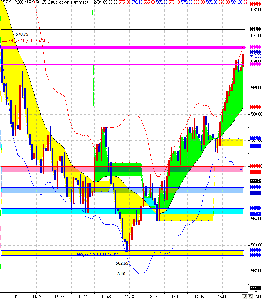This screenshot has width=266, height=300.
Task: Click the 15:00 time axis label
Action: (x=223, y=296)
